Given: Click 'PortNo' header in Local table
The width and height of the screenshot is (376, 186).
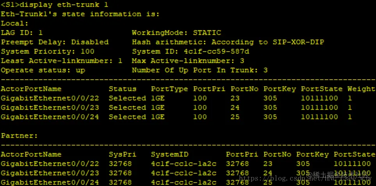Looking at the screenshot, I should pos(244,89).
